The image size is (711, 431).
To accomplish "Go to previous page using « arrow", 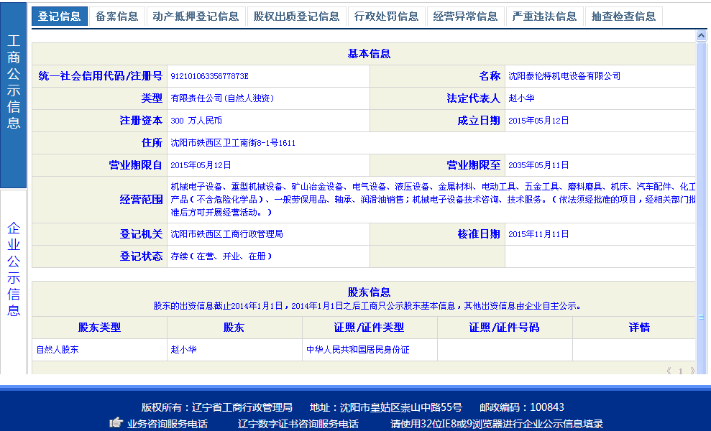I will (x=669, y=371).
